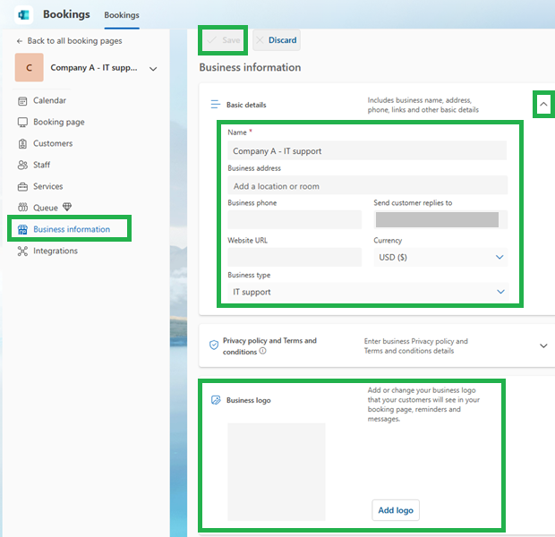Screen dimensions: 555x537
Task: Click the empty business logo placeholder
Action: click(276, 472)
